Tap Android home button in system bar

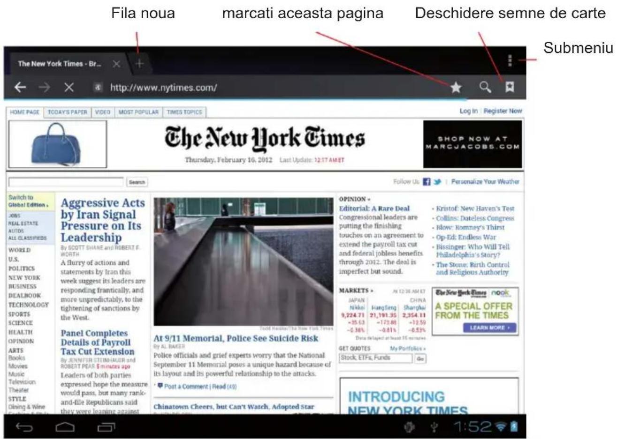(65, 427)
